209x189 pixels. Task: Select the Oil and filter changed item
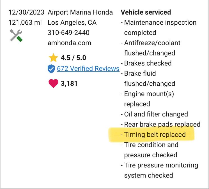tap(154, 114)
